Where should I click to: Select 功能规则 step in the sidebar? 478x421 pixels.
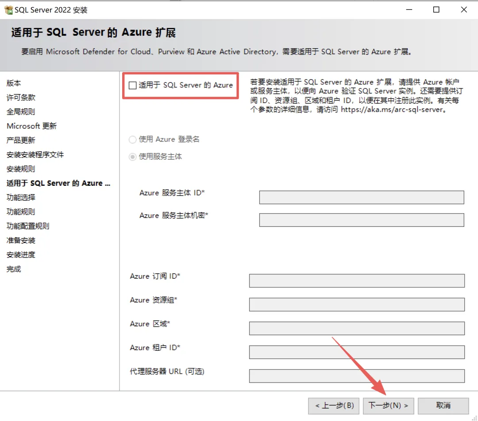[21, 212]
